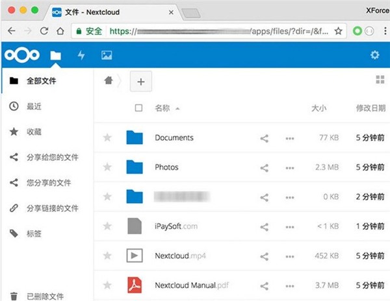Open the green circle browser extension
The image size is (390, 301).
(357, 31)
